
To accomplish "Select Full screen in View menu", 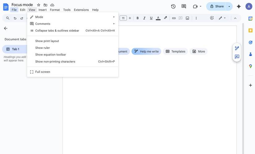I will point(73,72).
